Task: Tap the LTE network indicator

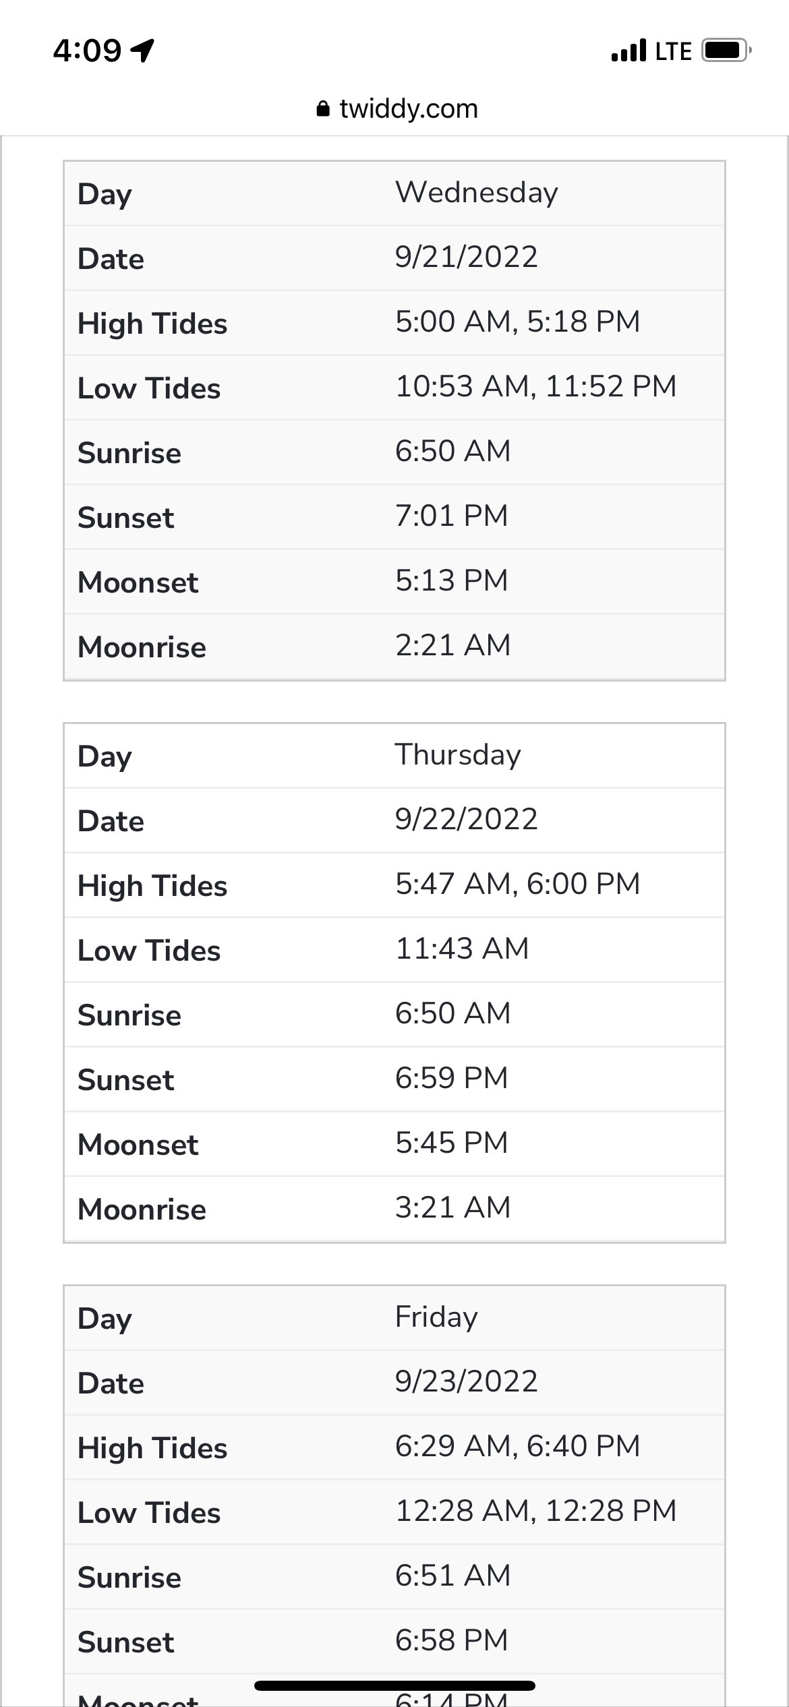Action: click(673, 51)
